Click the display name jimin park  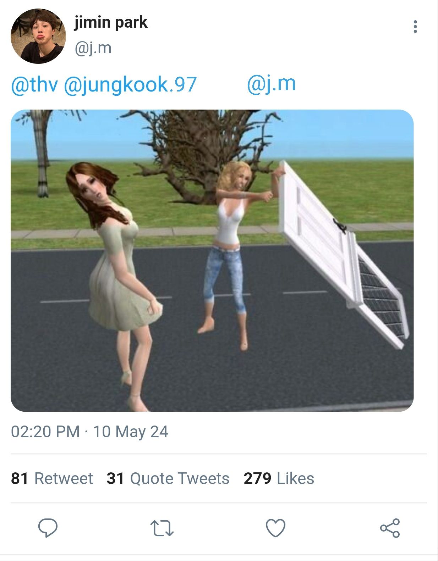coord(111,23)
